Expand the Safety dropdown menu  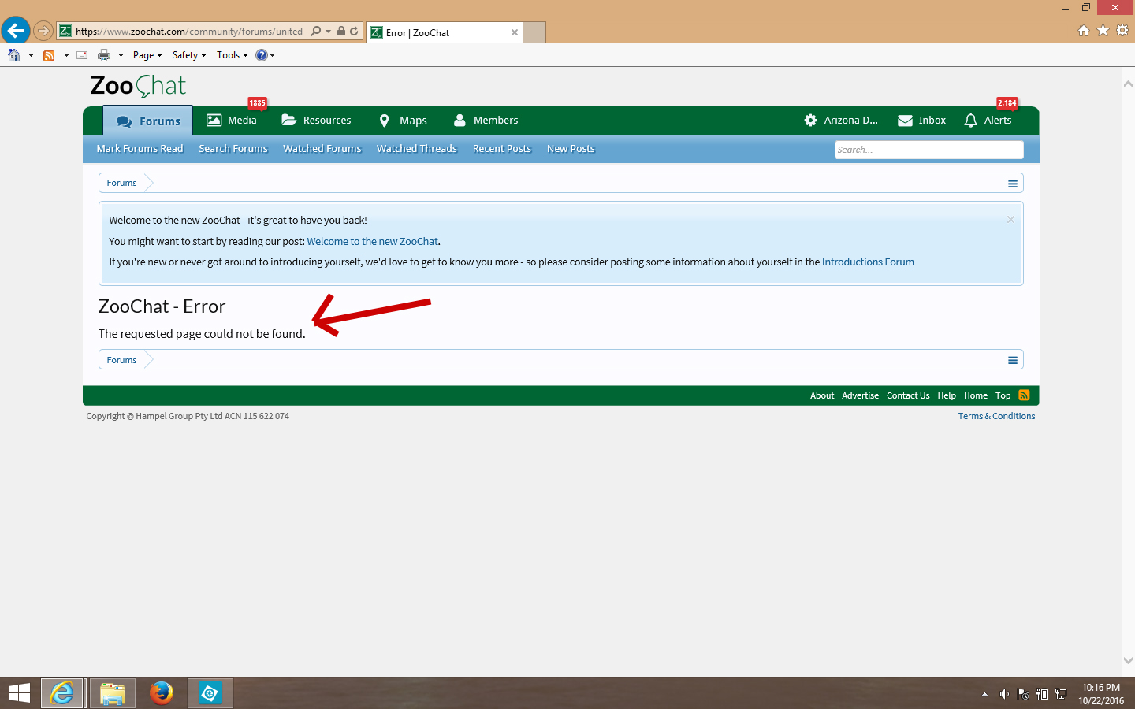189,55
